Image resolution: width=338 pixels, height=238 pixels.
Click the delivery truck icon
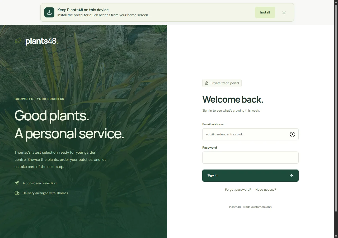coord(17,193)
